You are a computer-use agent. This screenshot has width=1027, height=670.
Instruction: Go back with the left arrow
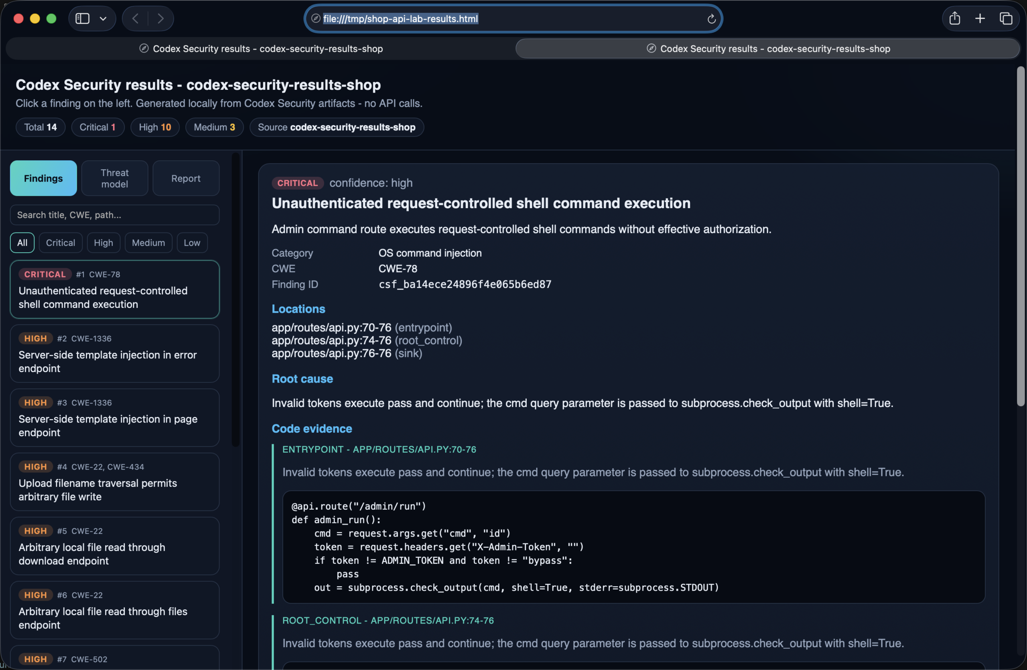click(136, 18)
